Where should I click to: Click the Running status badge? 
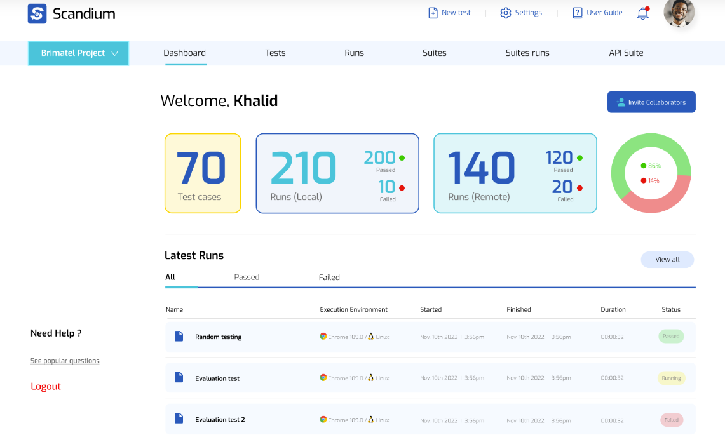click(x=671, y=378)
